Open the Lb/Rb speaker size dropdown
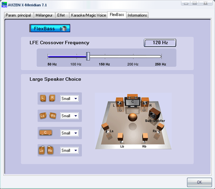 tap(69, 150)
